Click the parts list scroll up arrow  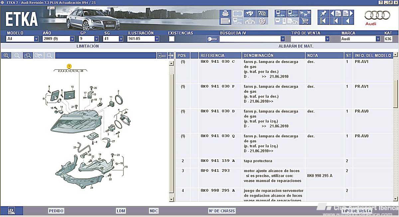[x=395, y=55]
